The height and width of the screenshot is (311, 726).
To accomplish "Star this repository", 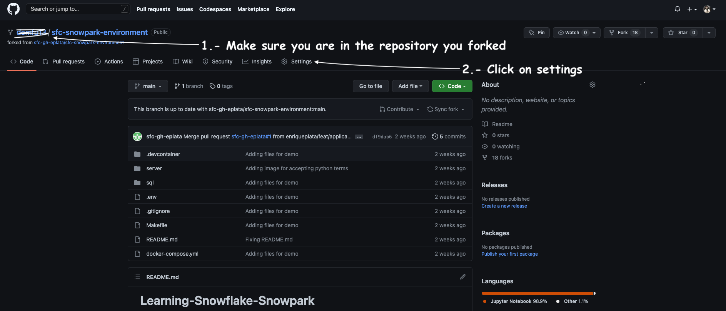I will (683, 33).
